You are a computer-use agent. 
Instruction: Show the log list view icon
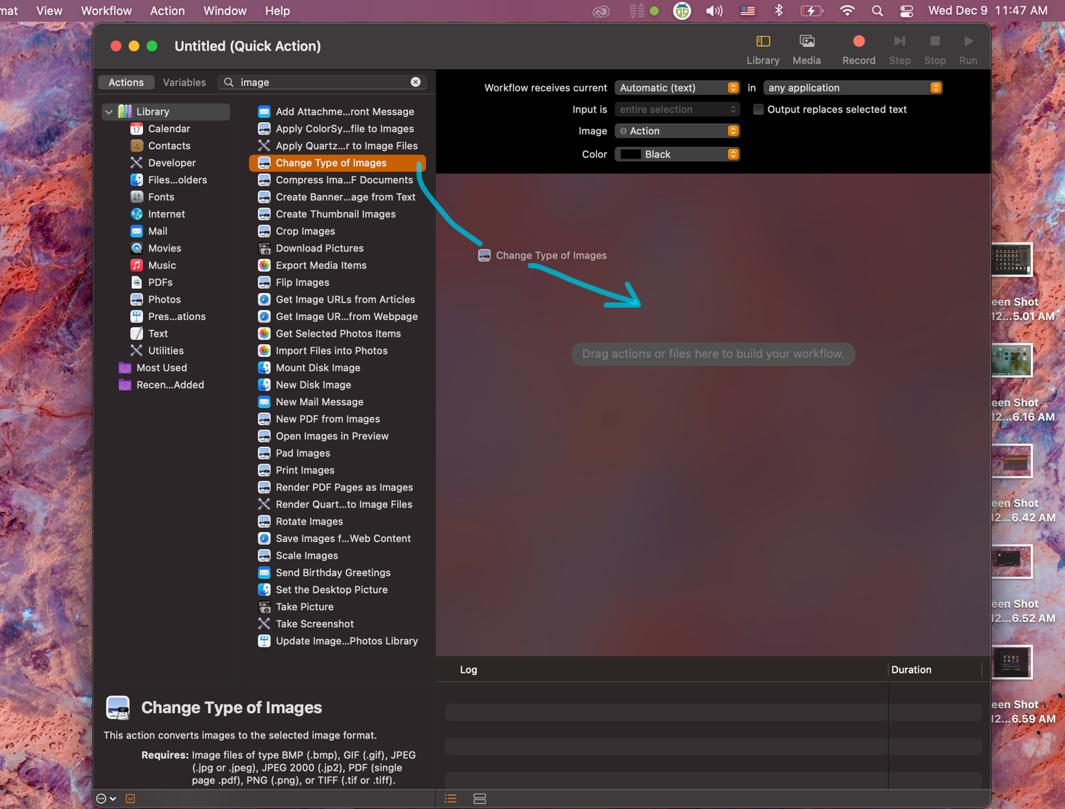[450, 798]
